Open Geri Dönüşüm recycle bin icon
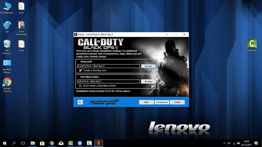The width and height of the screenshot is (262, 147). point(7,47)
